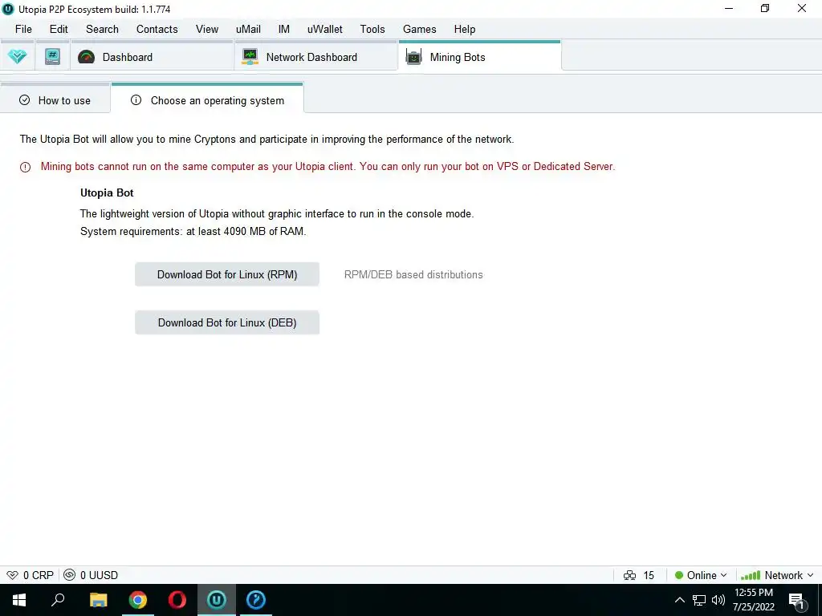The width and height of the screenshot is (822, 616).
Task: Click the Network Dashboard monitor icon
Action: point(250,57)
